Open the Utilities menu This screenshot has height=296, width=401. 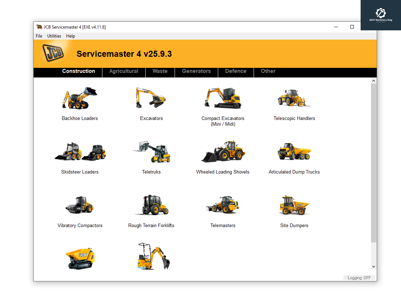click(x=54, y=36)
